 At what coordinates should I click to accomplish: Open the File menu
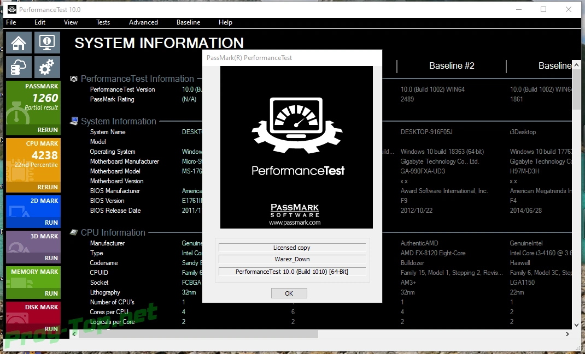[x=11, y=22]
